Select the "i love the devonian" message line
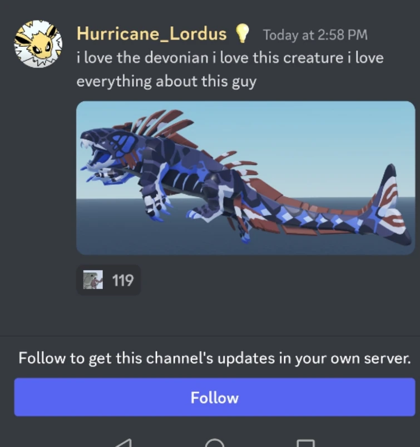The width and height of the screenshot is (420, 447). [x=230, y=57]
